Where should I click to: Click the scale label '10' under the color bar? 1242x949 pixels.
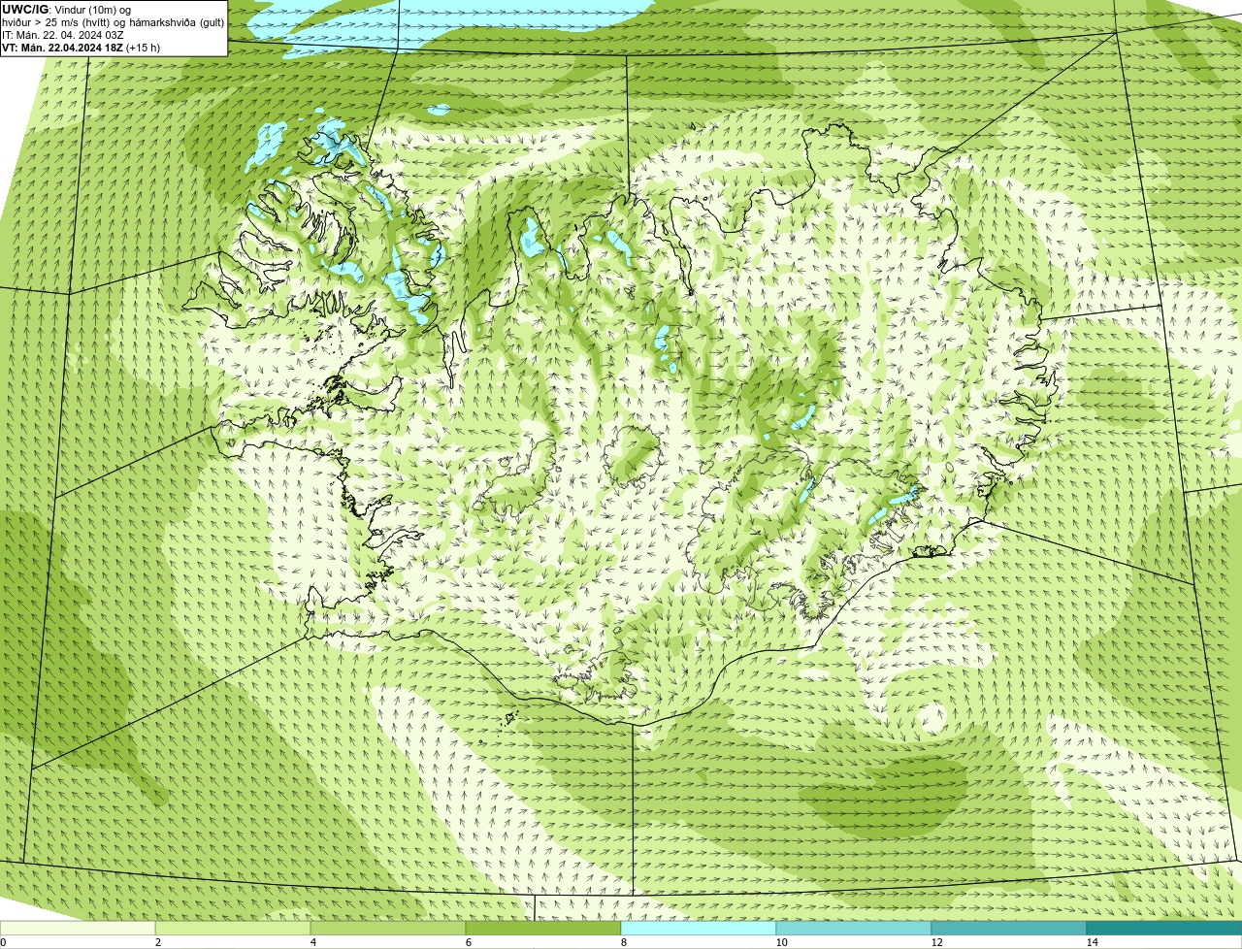[x=781, y=942]
